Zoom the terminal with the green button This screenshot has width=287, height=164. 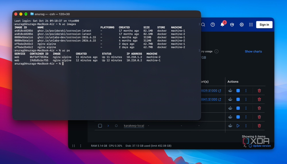click(26, 14)
